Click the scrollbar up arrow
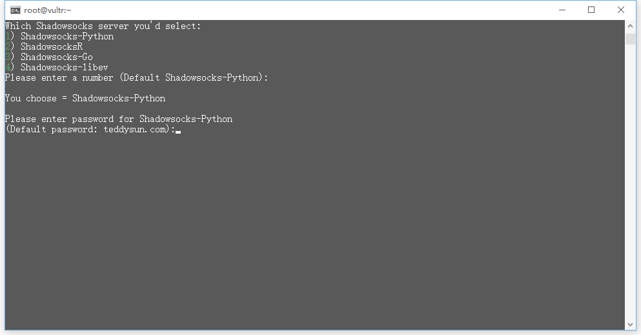 [631, 26]
